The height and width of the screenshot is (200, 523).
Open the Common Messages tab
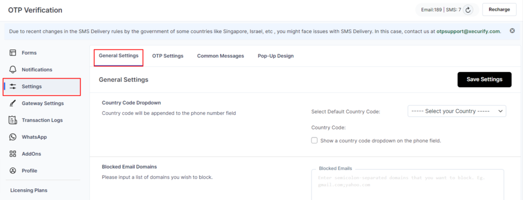[x=221, y=56]
